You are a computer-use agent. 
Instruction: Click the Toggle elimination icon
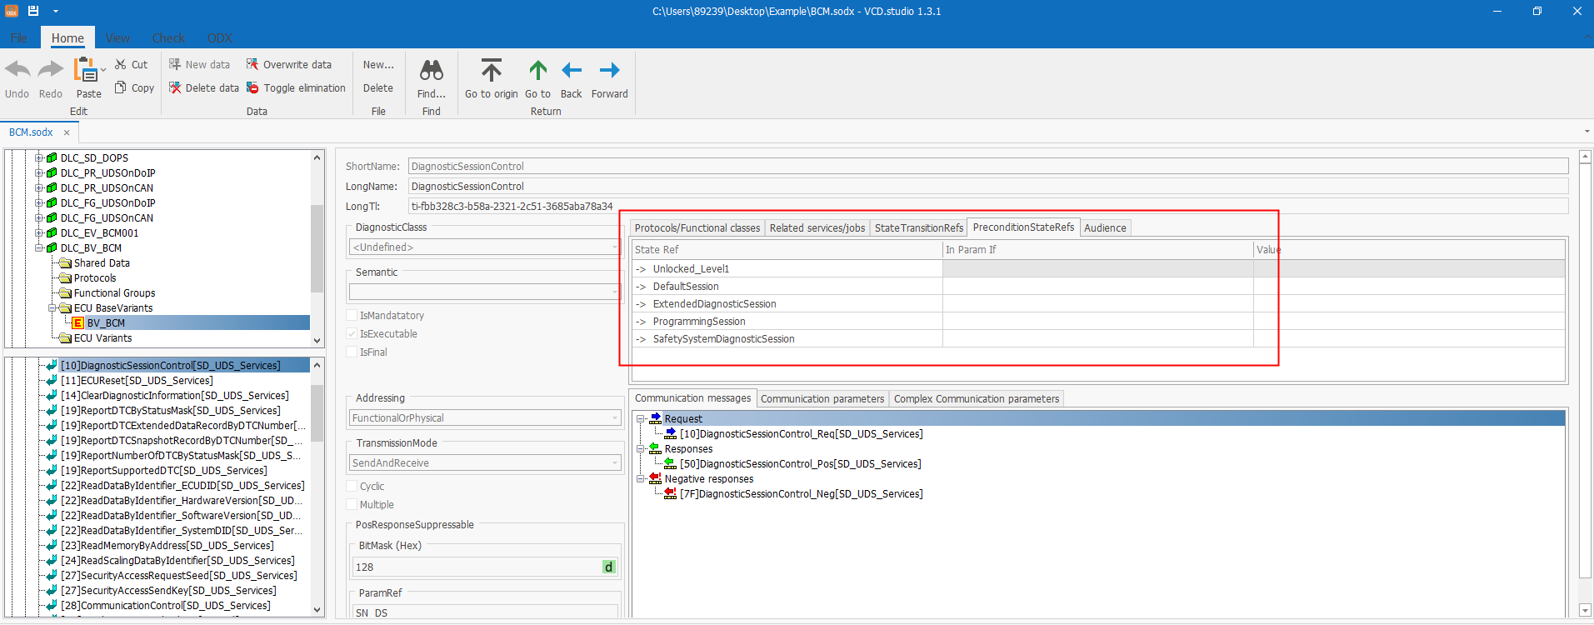252,87
